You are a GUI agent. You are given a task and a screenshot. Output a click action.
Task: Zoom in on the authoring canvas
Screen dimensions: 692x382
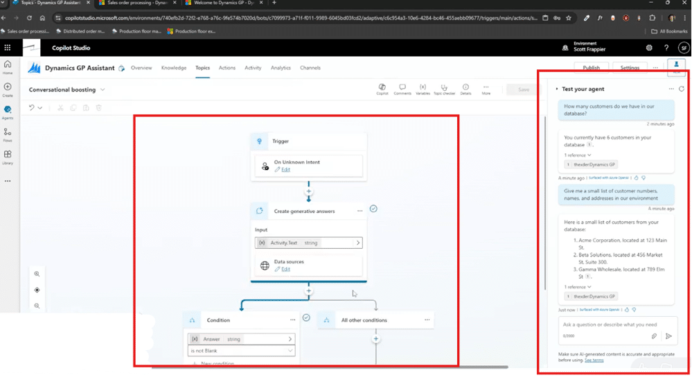pyautogui.click(x=37, y=275)
